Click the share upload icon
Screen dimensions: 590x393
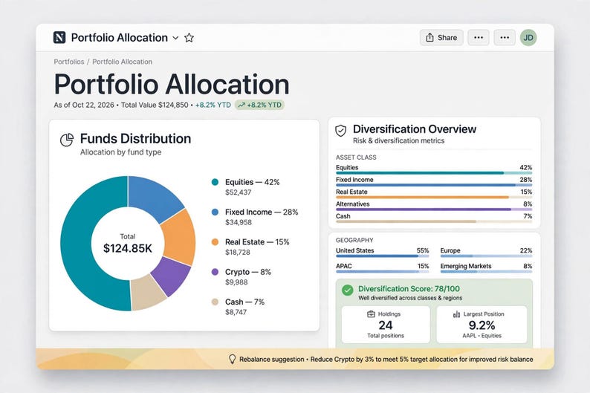coord(429,38)
